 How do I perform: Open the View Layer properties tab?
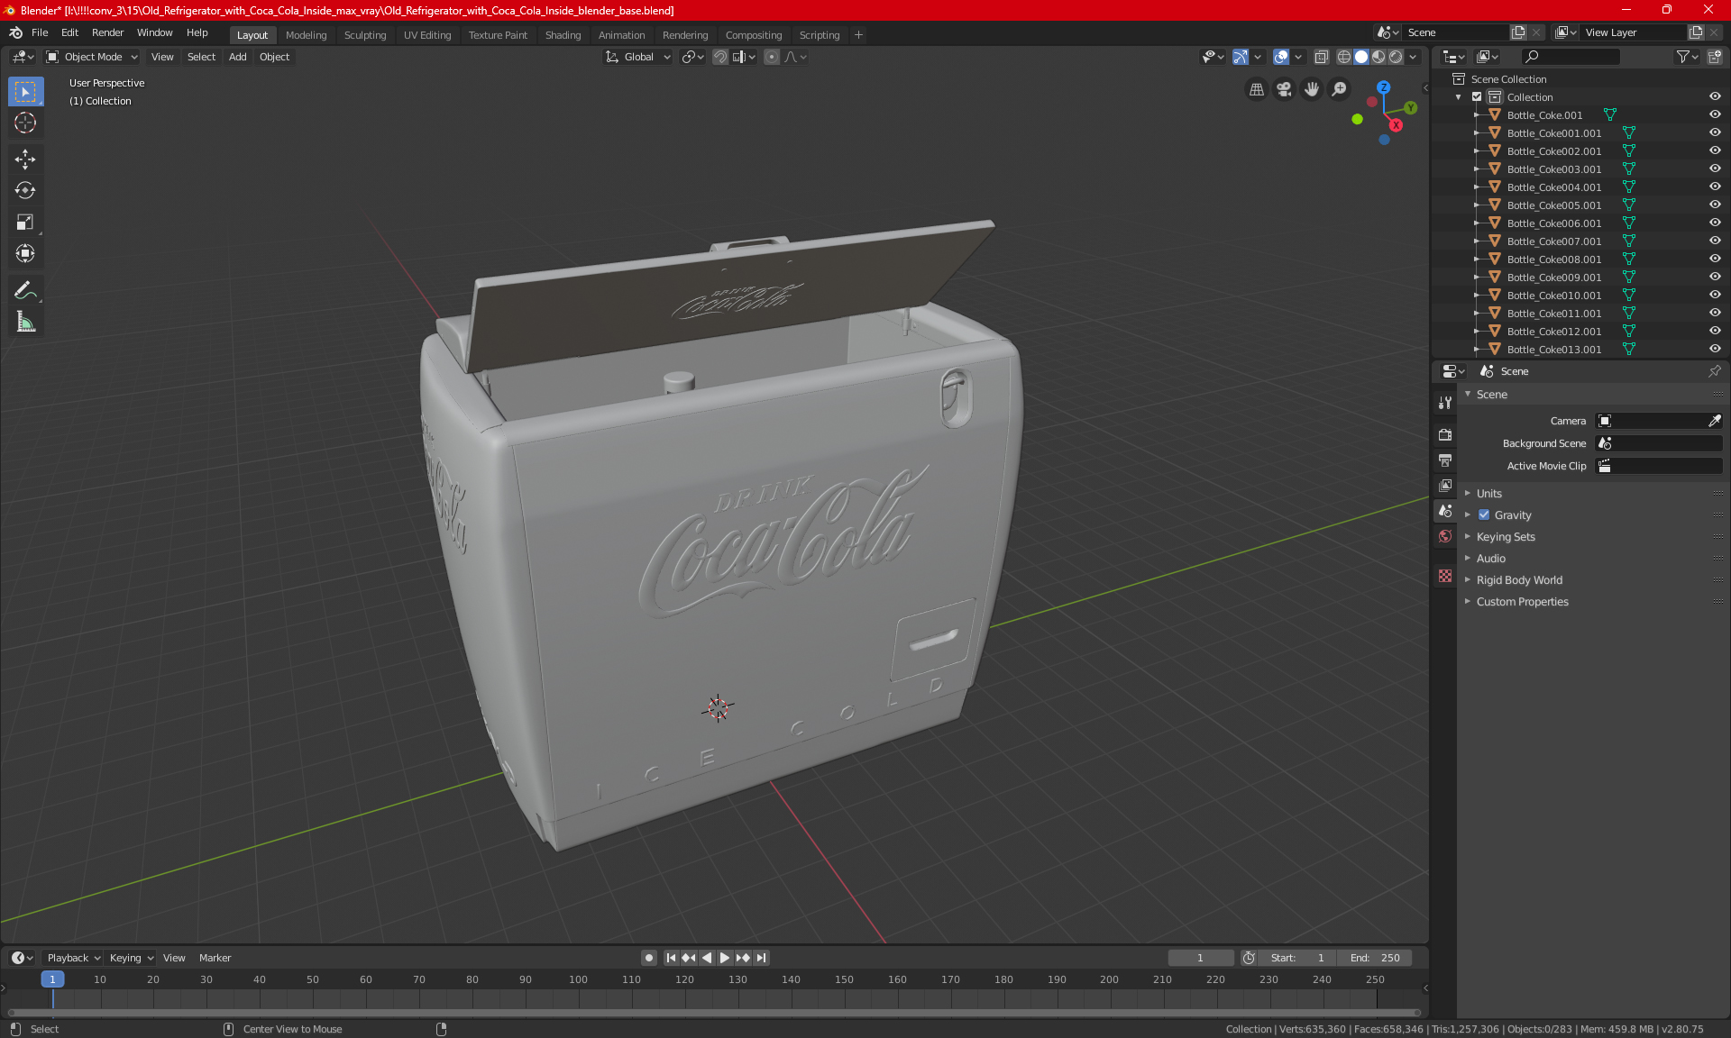1445,486
